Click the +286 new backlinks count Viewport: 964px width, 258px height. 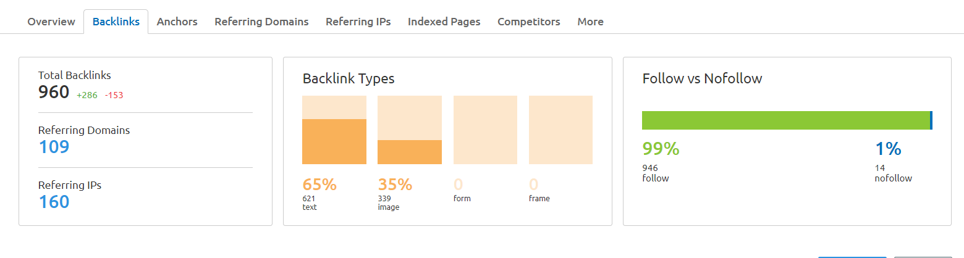pyautogui.click(x=87, y=95)
